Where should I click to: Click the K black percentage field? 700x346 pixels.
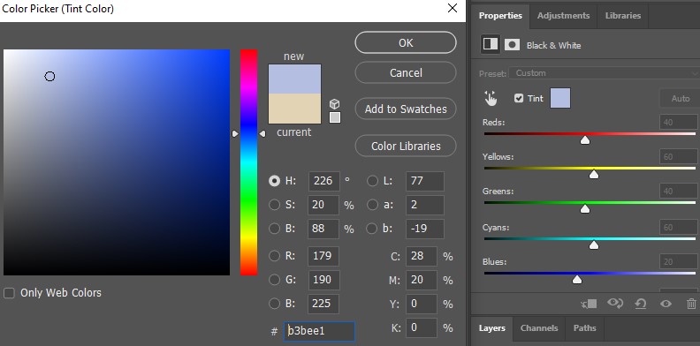pyautogui.click(x=421, y=327)
